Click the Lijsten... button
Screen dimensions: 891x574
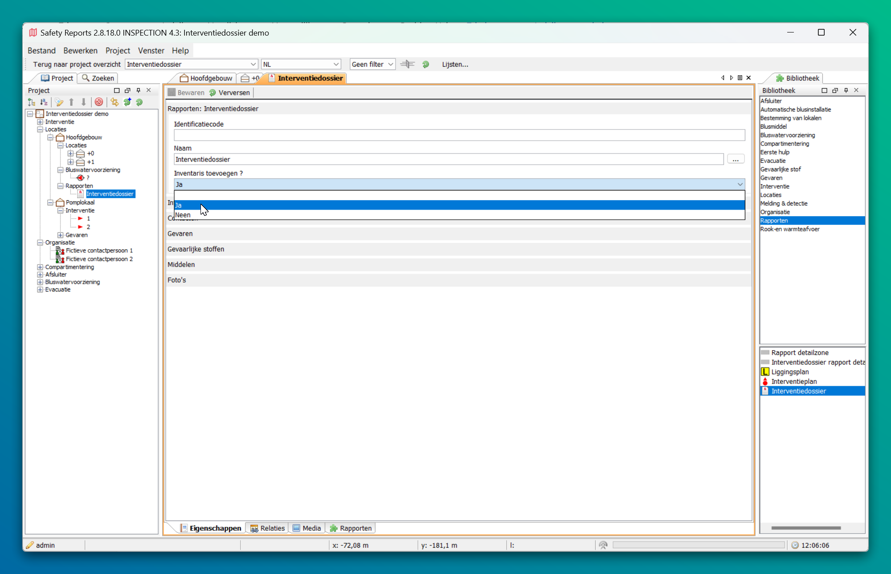(455, 65)
